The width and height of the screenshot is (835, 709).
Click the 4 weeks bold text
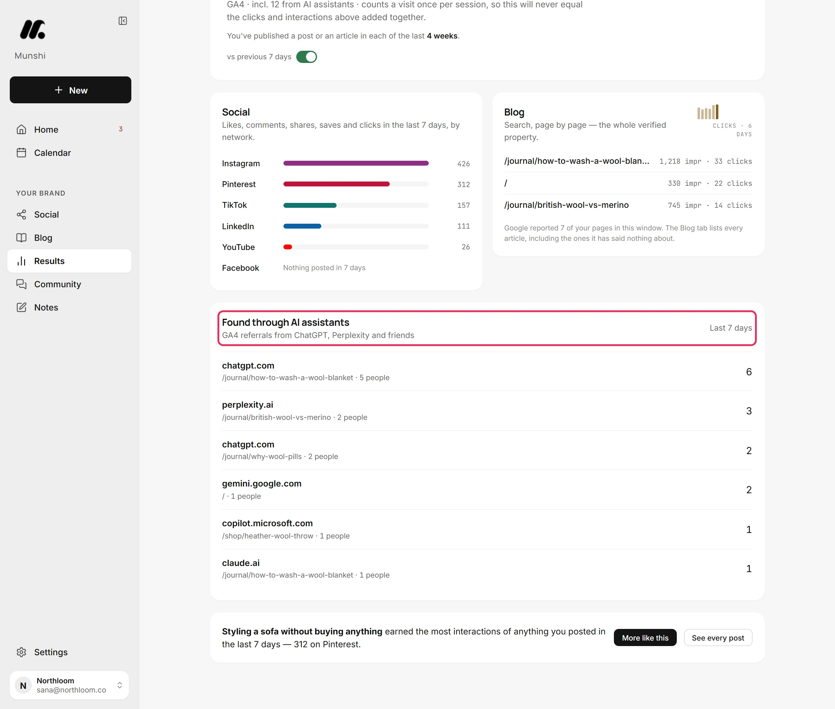[x=442, y=36]
